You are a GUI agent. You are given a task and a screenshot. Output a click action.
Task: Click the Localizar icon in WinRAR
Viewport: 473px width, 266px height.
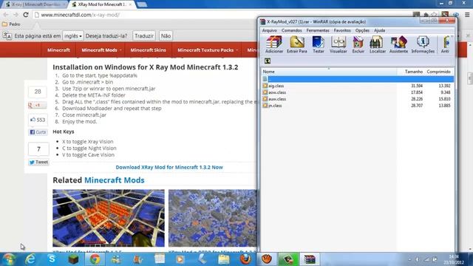378,44
